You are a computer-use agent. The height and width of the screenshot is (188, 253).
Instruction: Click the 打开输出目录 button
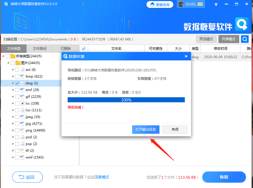pos(146,130)
